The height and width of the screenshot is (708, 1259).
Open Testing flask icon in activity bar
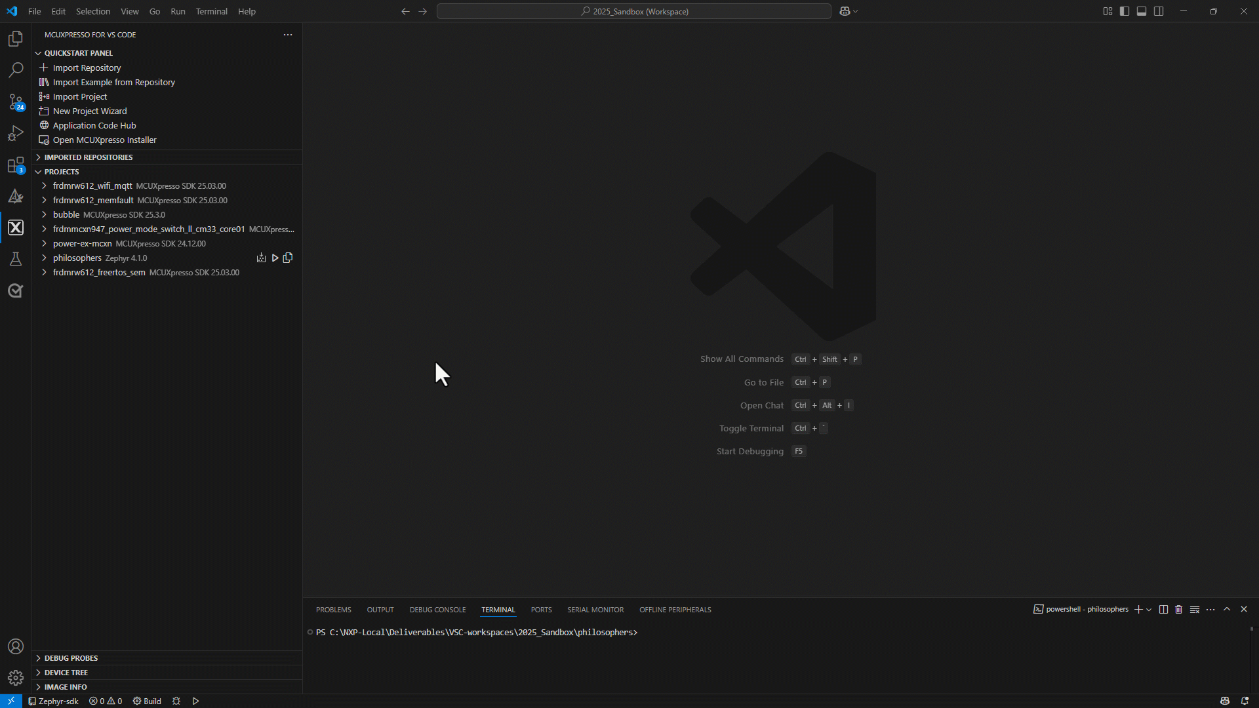(16, 259)
